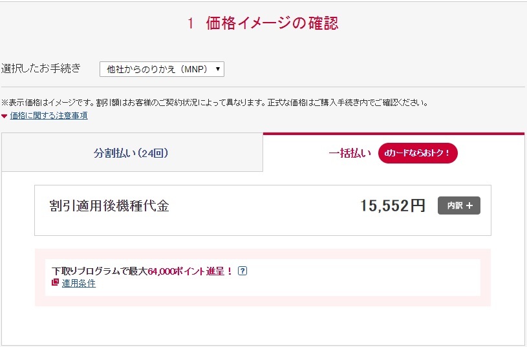This screenshot has width=527, height=347.
Task: Click the 15,552円 price amount
Action: 393,205
